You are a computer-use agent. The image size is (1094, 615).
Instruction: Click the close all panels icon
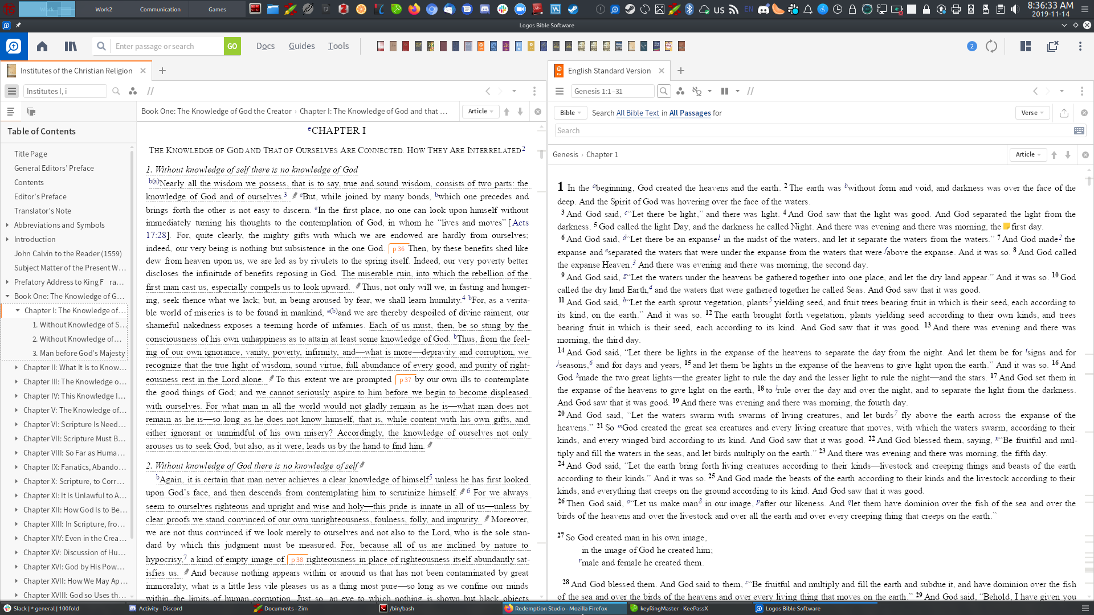(x=1052, y=46)
